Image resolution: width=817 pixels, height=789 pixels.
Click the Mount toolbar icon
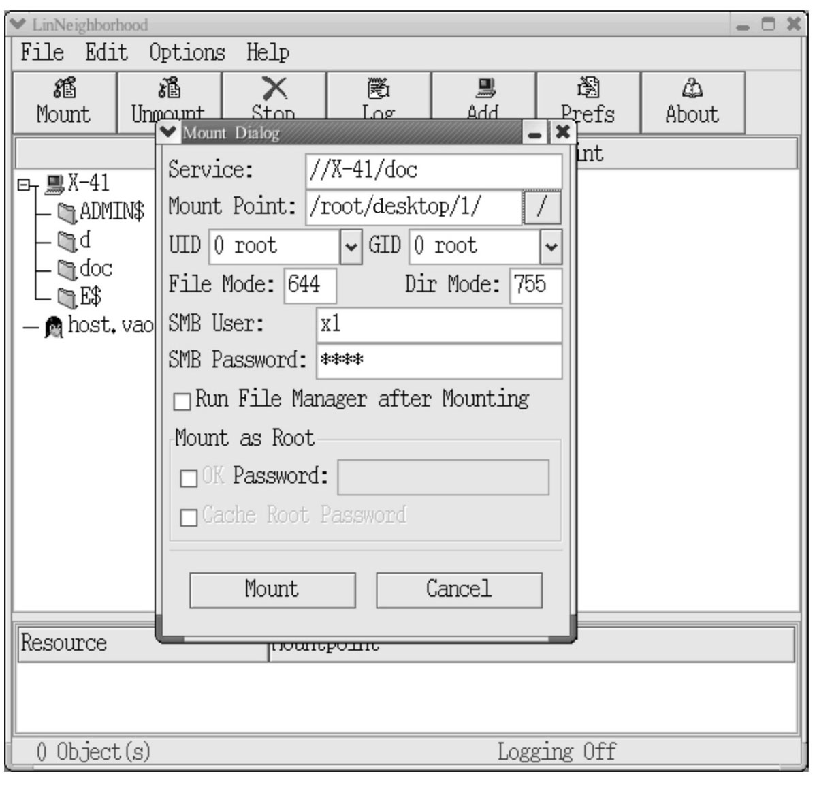pyautogui.click(x=64, y=88)
